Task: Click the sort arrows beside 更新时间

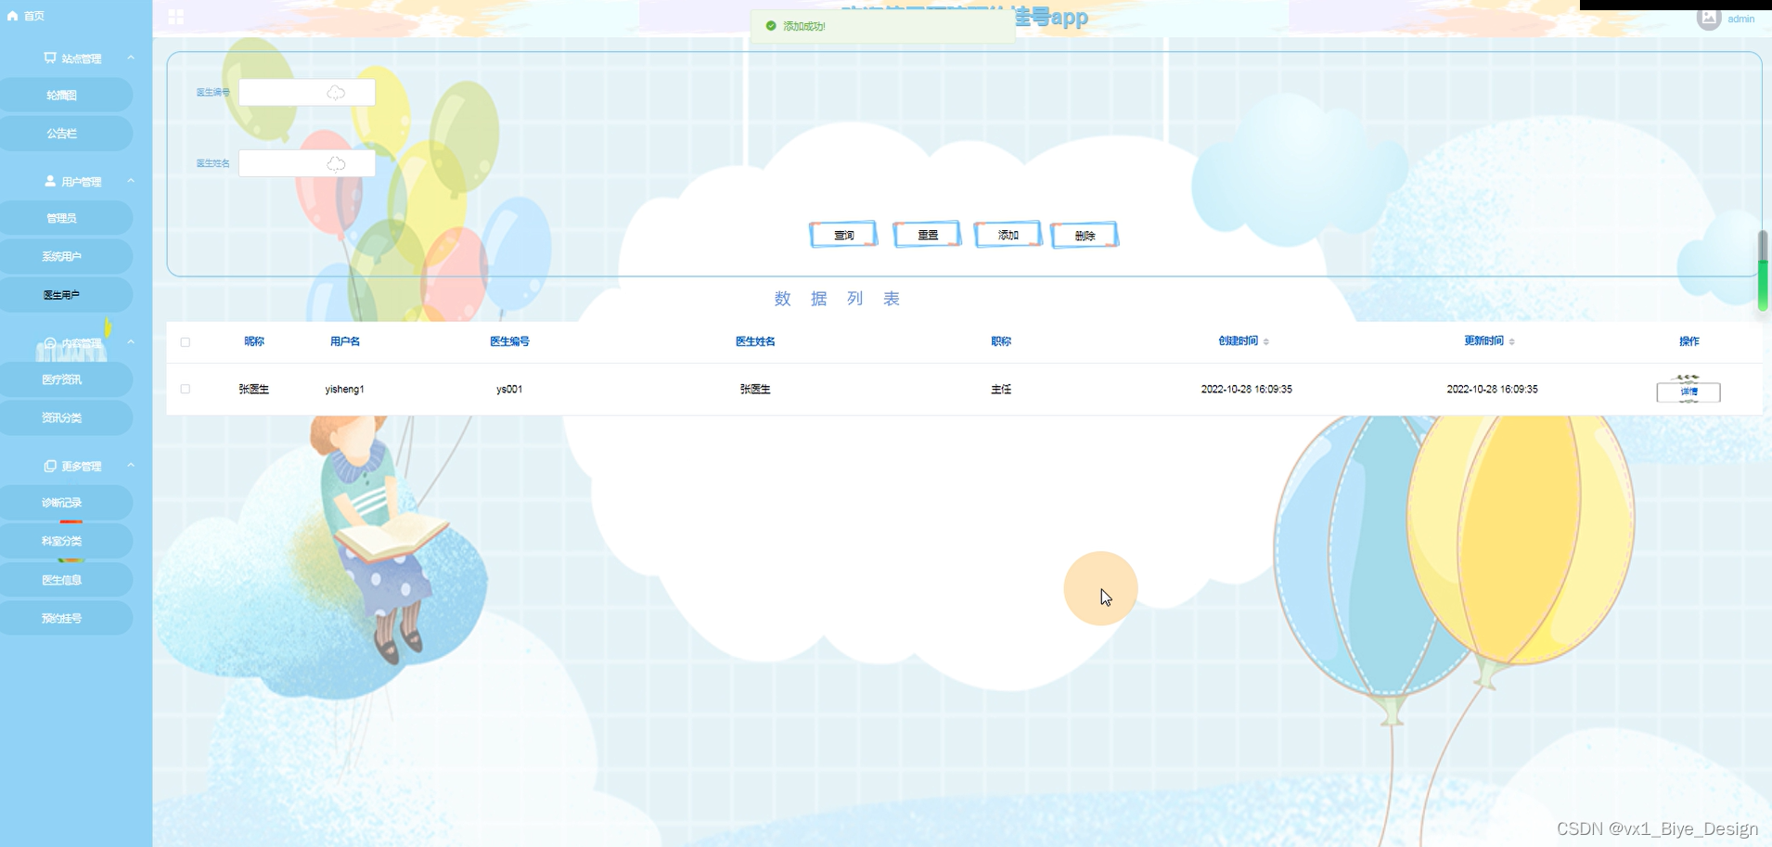Action: click(x=1512, y=341)
